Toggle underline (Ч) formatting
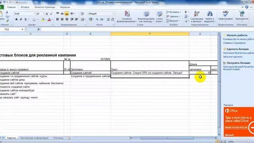 coord(25,19)
